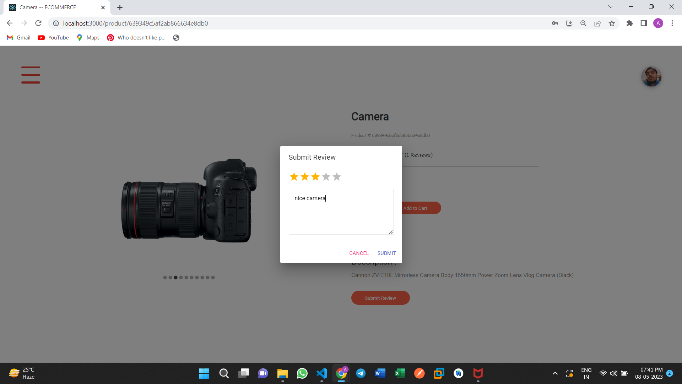The width and height of the screenshot is (682, 384).
Task: Open browser extensions puzzle icon
Action: pyautogui.click(x=629, y=23)
